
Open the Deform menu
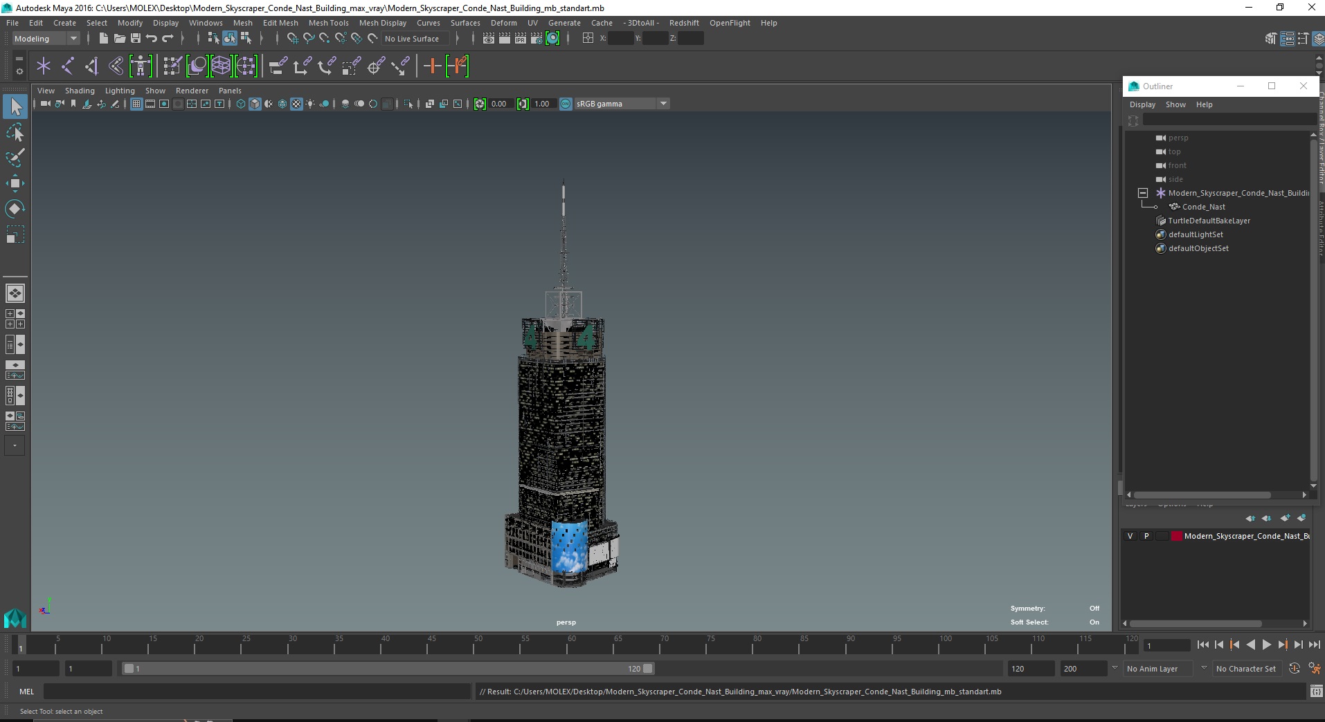[503, 23]
